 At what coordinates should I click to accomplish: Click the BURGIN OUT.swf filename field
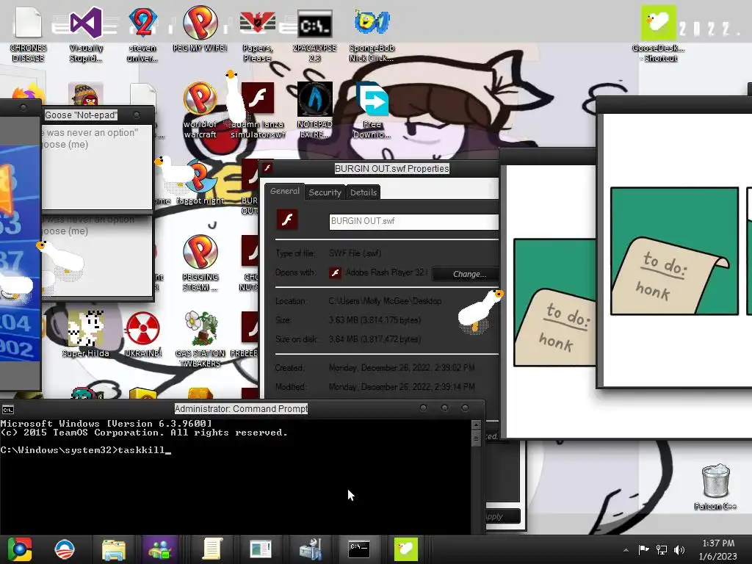pos(414,222)
